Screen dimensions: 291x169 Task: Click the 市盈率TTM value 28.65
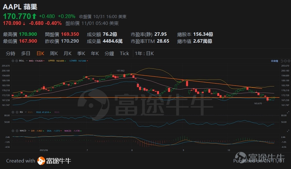[x=163, y=41]
